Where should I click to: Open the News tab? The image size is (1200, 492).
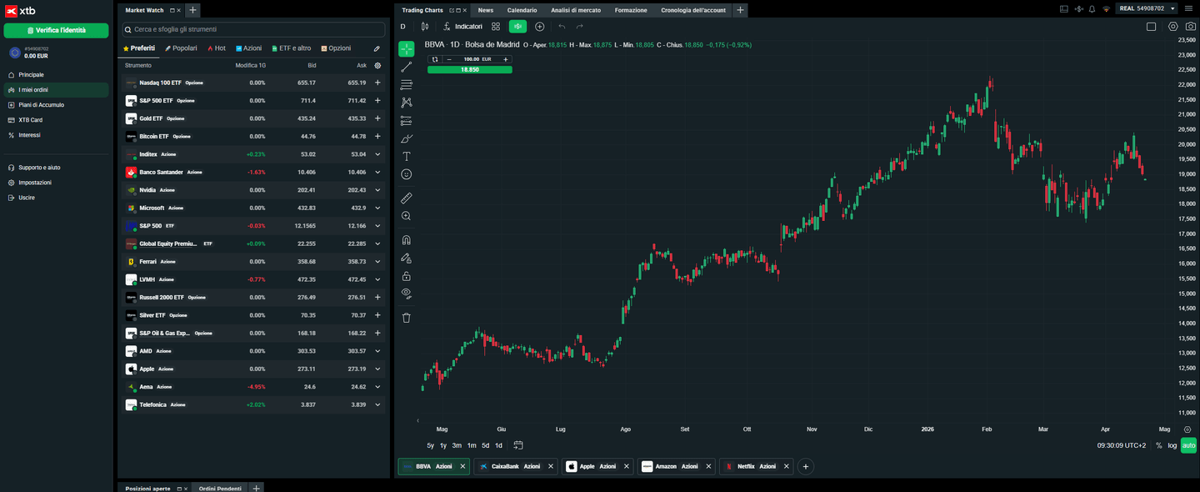coord(486,10)
